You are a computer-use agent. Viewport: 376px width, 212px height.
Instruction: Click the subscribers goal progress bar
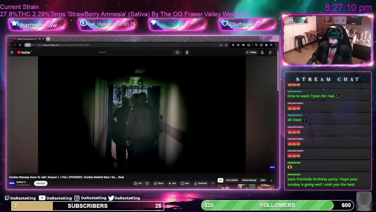point(88,206)
